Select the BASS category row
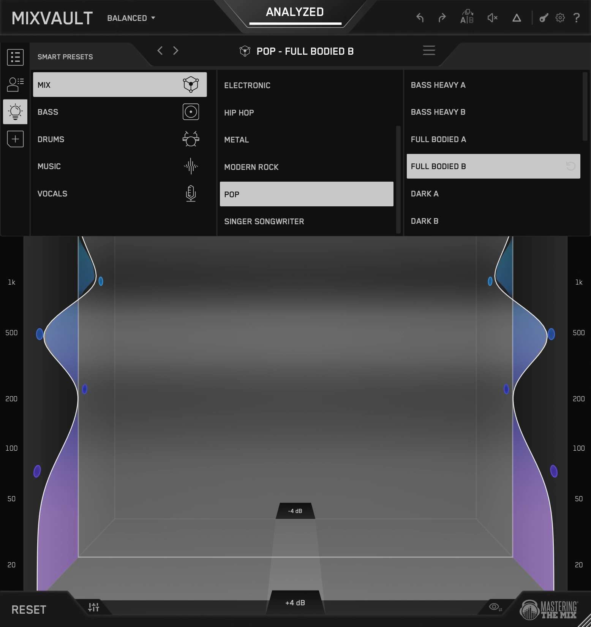591x627 pixels. tap(120, 112)
